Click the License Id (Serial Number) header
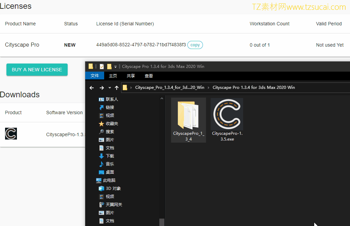350x226 pixels. 125,24
